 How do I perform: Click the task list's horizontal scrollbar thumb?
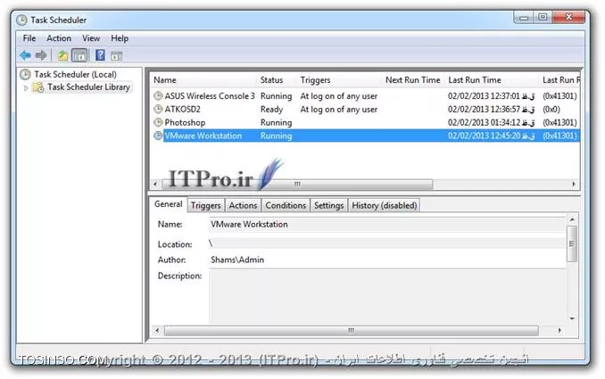296,184
